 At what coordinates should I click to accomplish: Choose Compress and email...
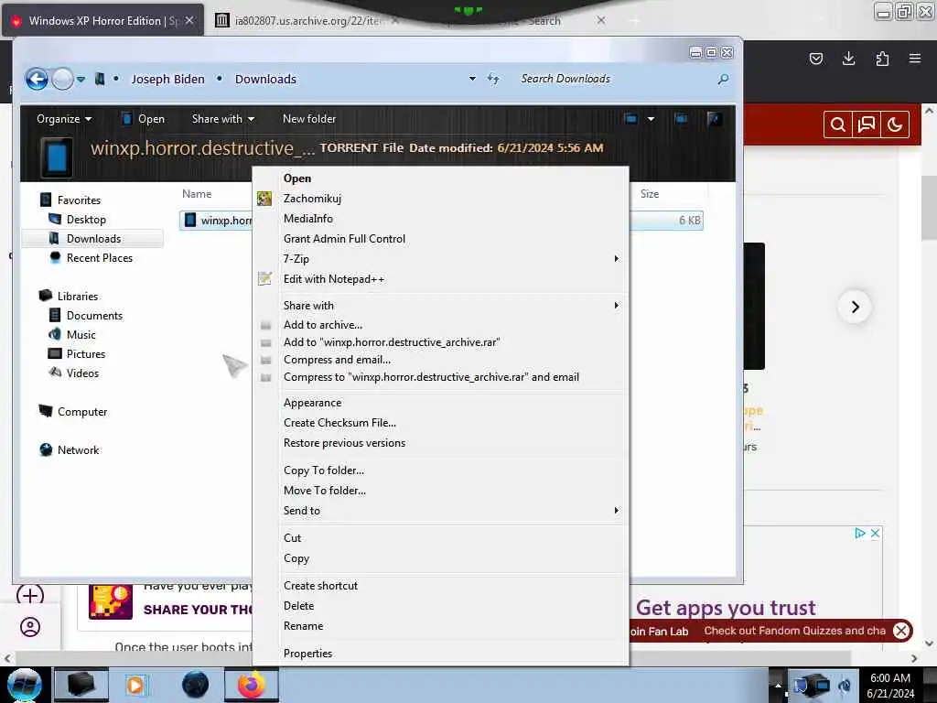[x=440, y=359]
